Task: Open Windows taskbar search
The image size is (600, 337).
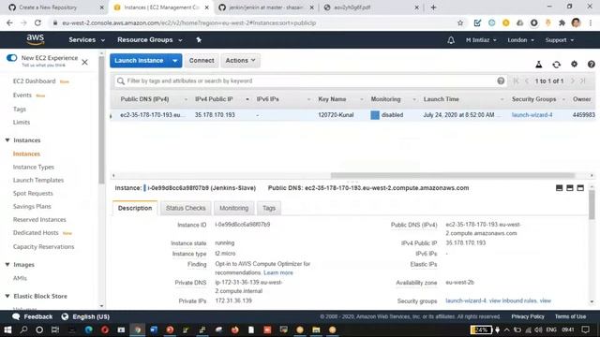Action: (23, 330)
